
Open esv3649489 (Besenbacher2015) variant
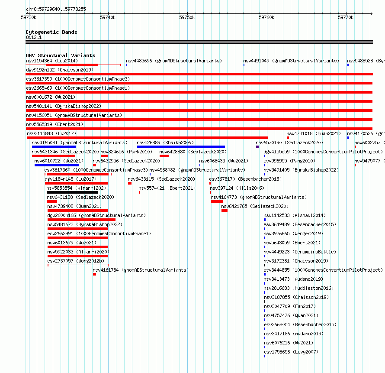[x=300, y=224]
